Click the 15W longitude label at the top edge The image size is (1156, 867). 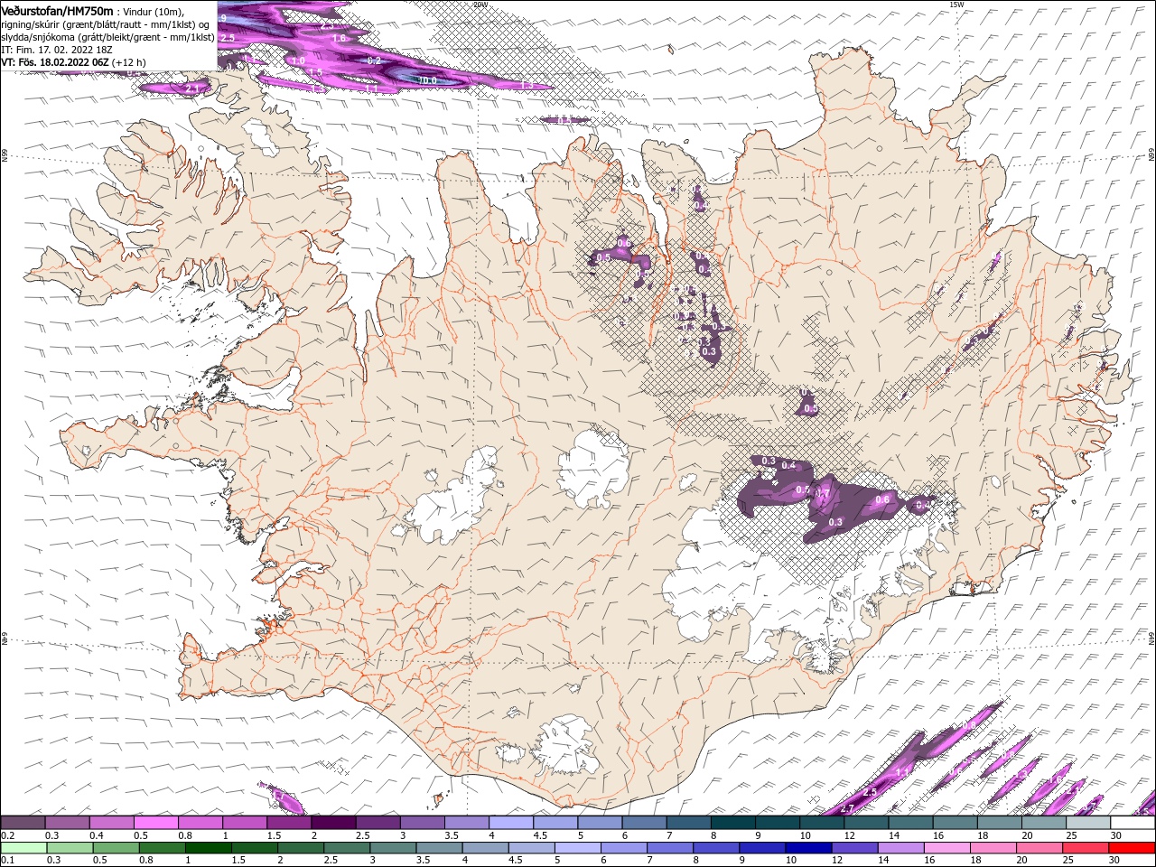(956, 5)
